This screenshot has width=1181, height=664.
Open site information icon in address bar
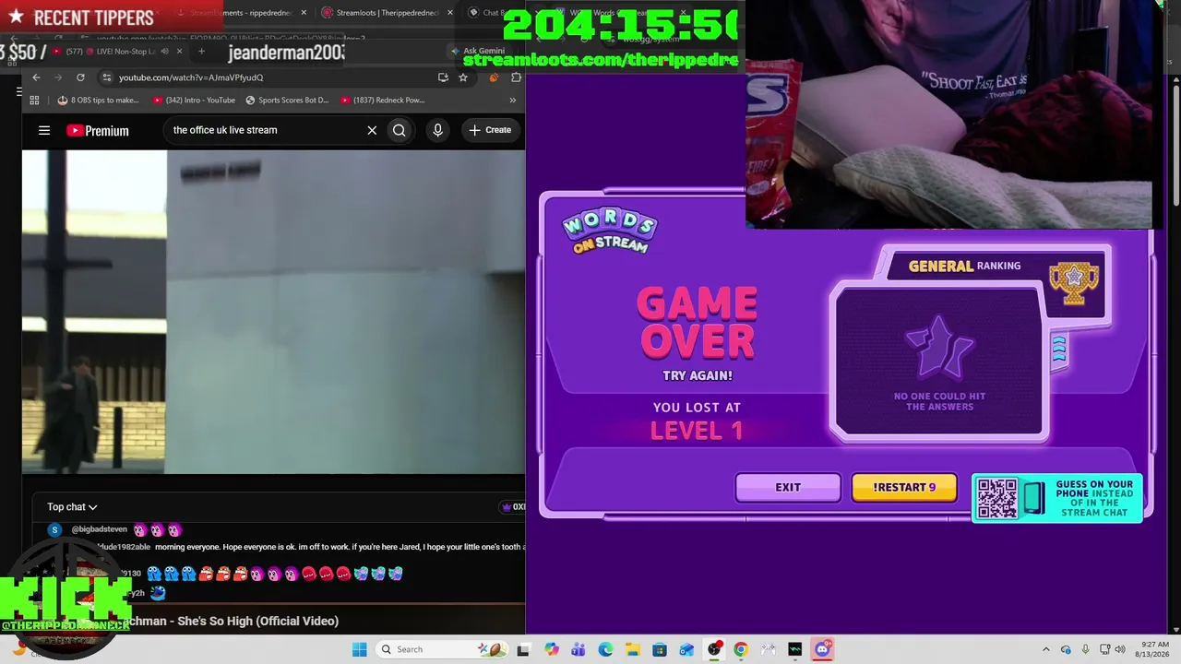tap(107, 77)
